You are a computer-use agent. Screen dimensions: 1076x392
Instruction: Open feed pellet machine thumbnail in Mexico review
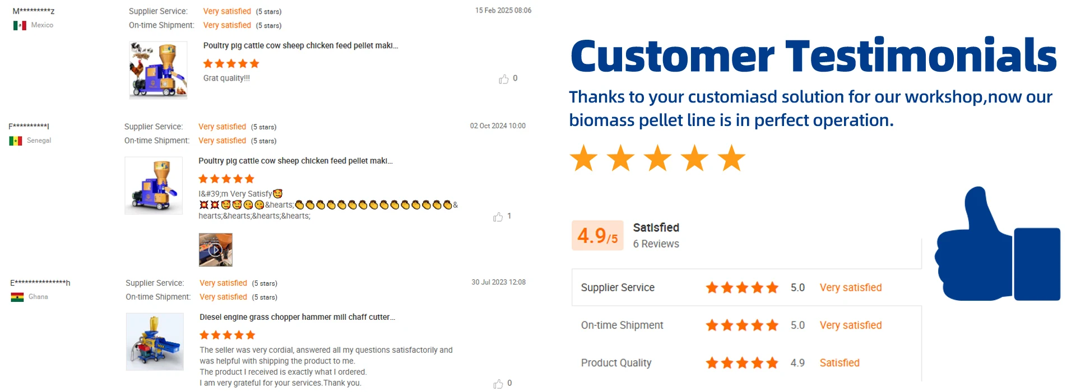tap(158, 70)
